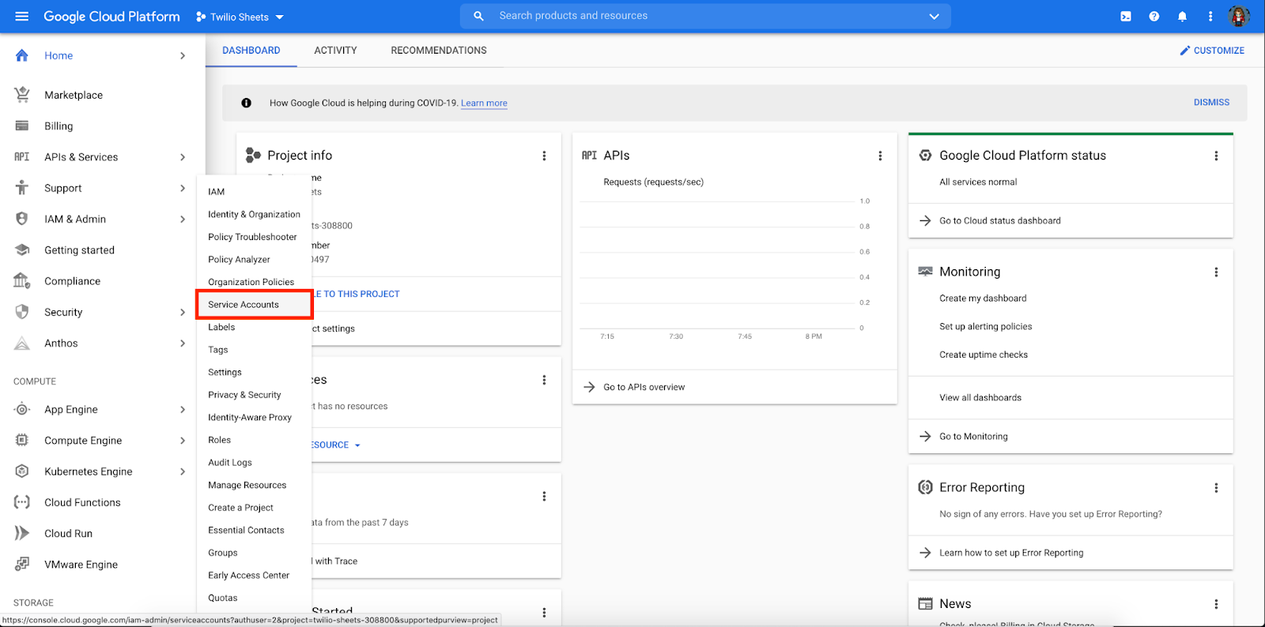
Task: Click the Google Cloud Platform logo
Action: (111, 17)
